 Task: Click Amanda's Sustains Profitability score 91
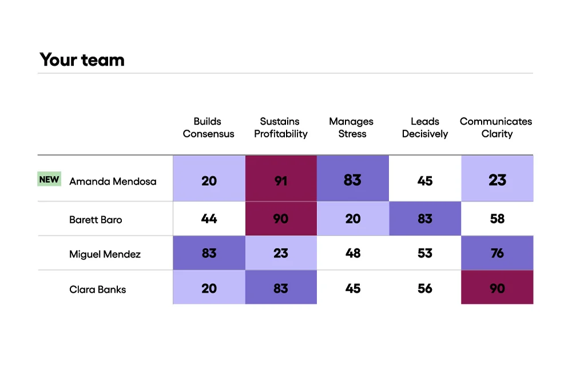click(281, 179)
